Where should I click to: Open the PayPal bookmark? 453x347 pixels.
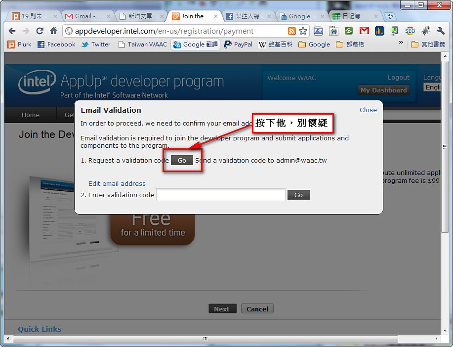238,44
